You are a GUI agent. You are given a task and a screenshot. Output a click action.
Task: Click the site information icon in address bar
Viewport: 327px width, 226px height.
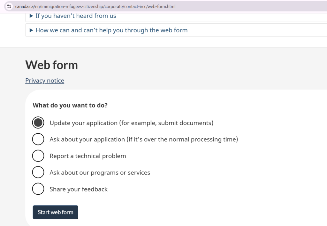(x=9, y=6)
